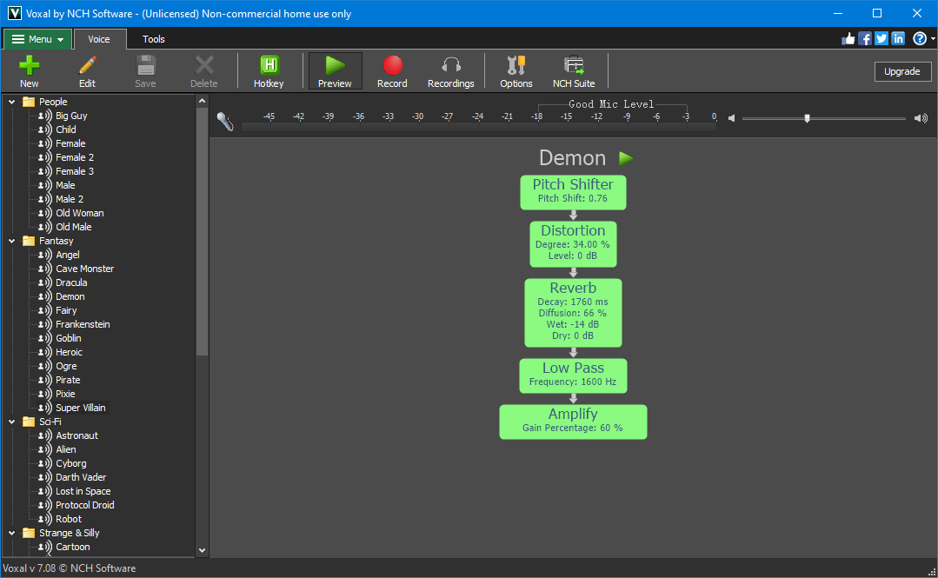Viewport: 938px width, 578px height.
Task: Click the microphone icon beside level meter
Action: (225, 121)
